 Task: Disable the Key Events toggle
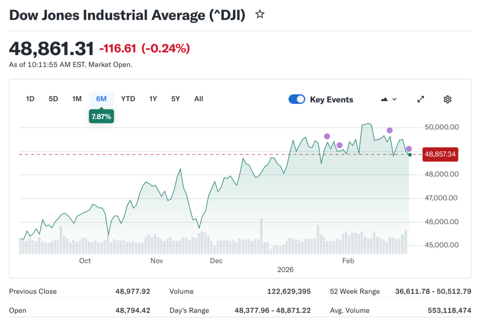[296, 99]
